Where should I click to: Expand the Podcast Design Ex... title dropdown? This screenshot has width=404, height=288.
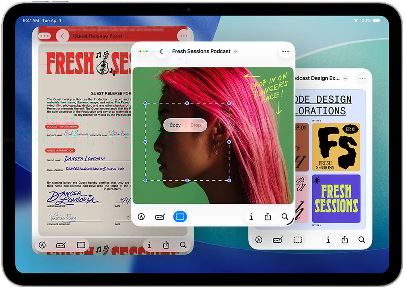click(x=346, y=78)
